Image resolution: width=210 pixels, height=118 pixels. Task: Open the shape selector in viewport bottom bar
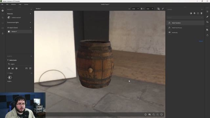point(154,114)
